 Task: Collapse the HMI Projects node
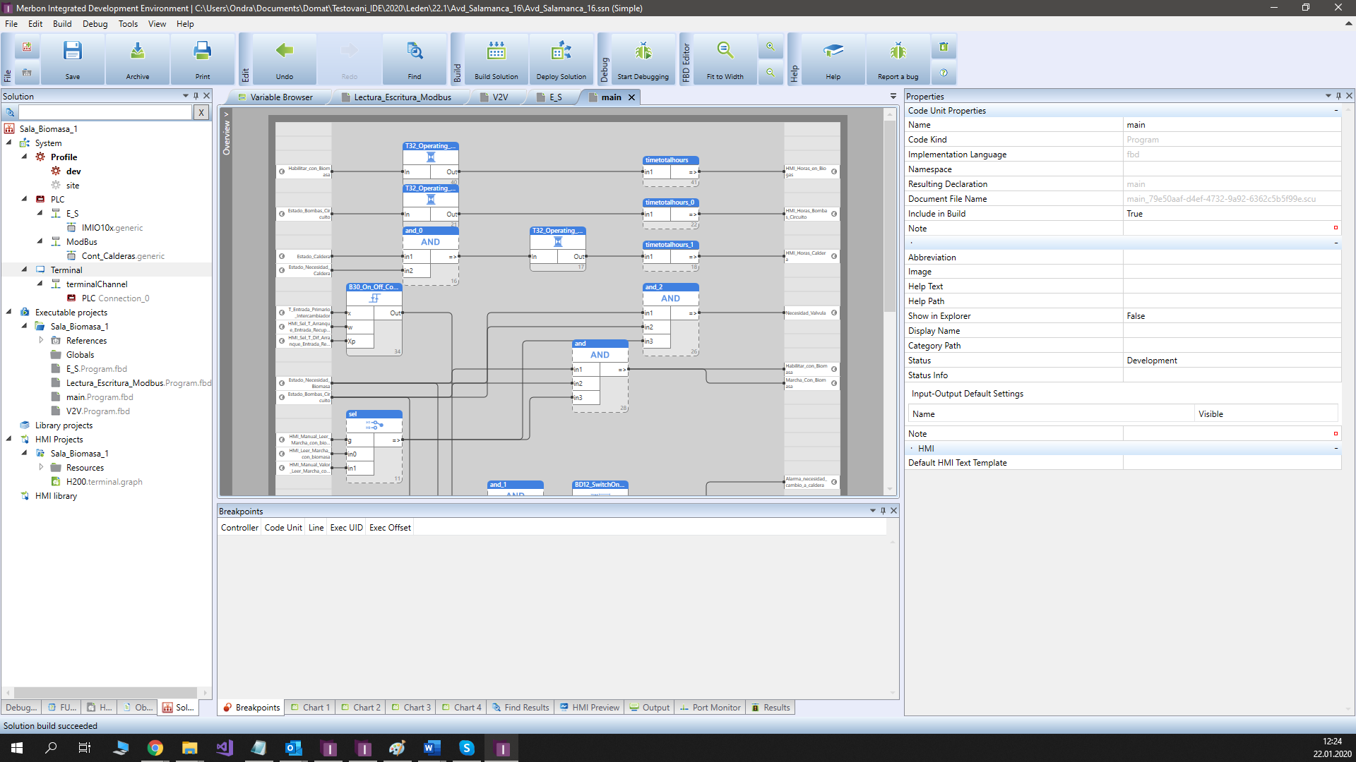pyautogui.click(x=9, y=439)
